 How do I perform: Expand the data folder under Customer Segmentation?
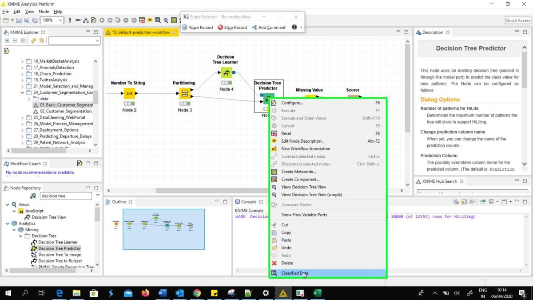(29, 99)
